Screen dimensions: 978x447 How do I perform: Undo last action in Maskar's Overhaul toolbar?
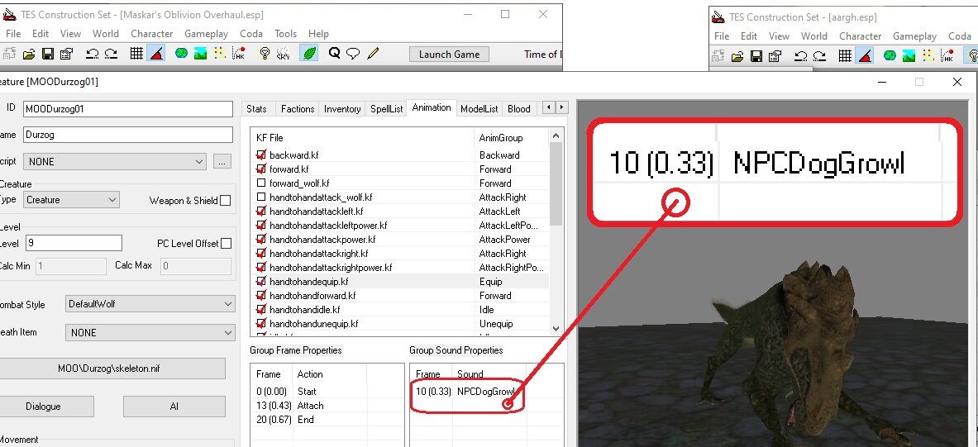pyautogui.click(x=93, y=55)
